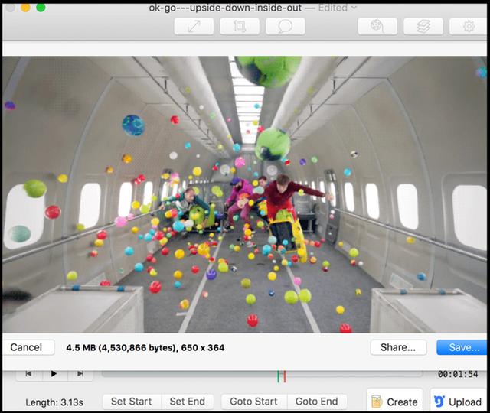Click the Cancel button

(28, 347)
